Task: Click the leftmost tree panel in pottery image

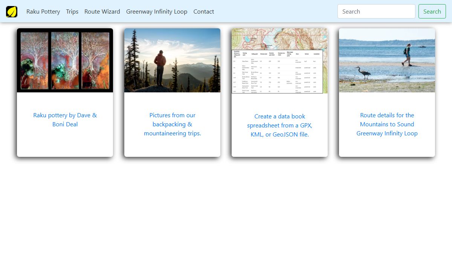Action: [34, 60]
